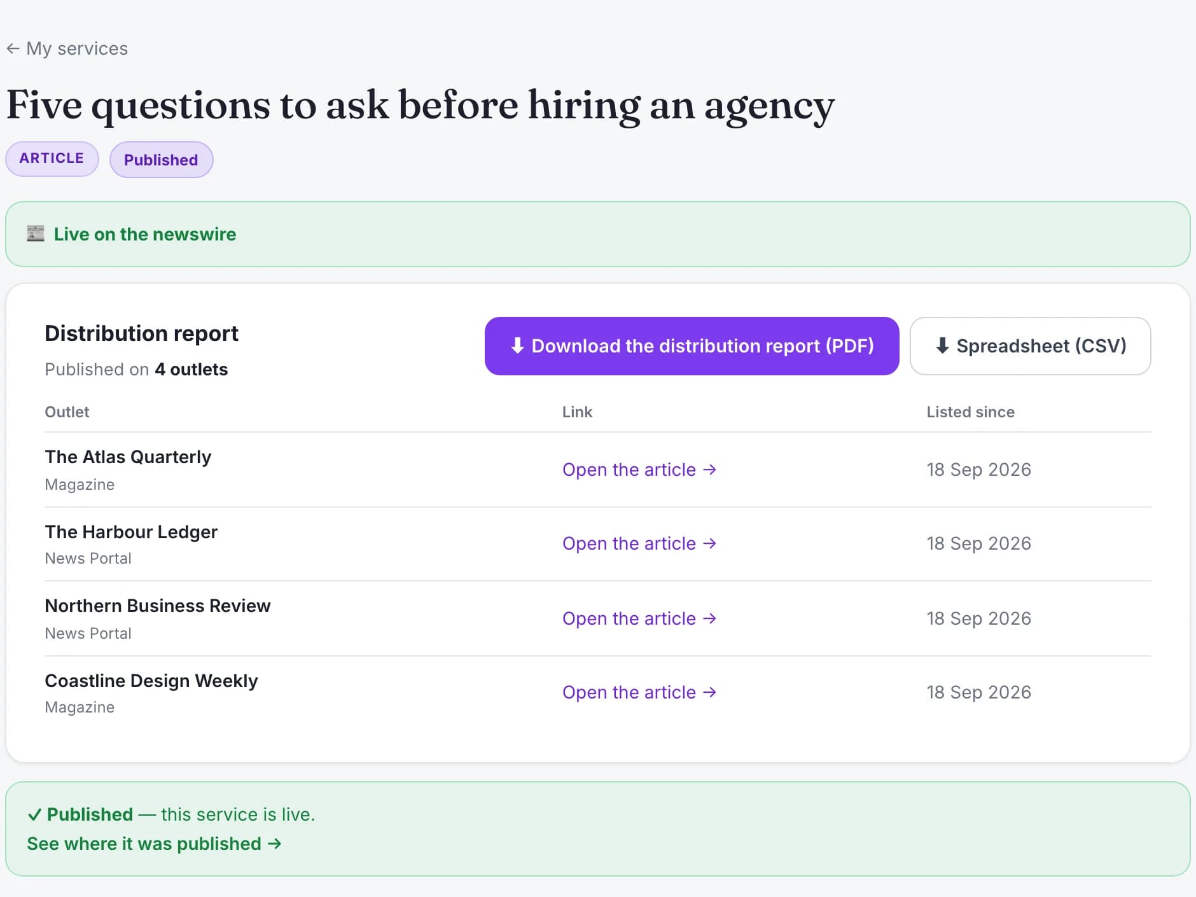The height and width of the screenshot is (897, 1196).
Task: Open The Harbour Ledger article link
Action: [x=639, y=543]
